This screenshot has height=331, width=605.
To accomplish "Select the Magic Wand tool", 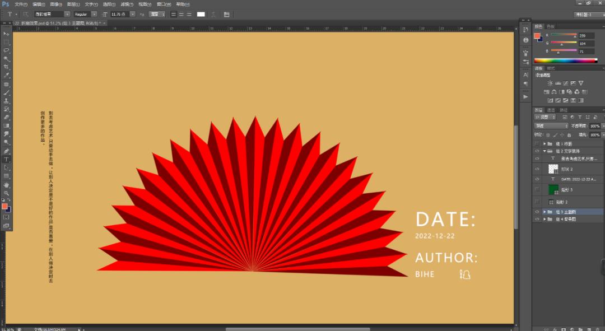I will click(x=7, y=59).
